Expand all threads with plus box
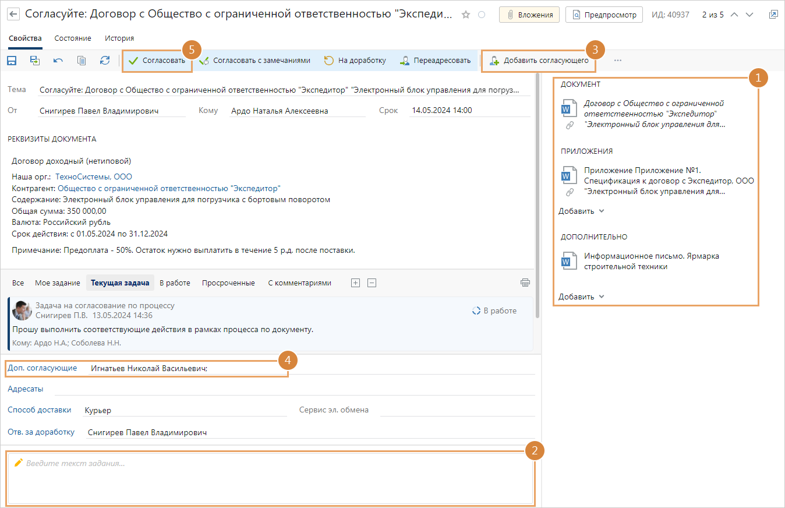 355,283
